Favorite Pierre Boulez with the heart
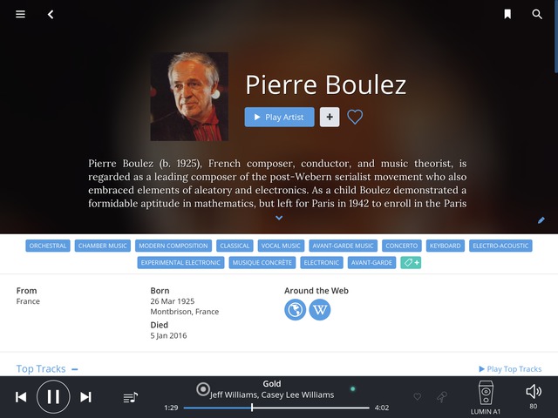 coord(355,117)
